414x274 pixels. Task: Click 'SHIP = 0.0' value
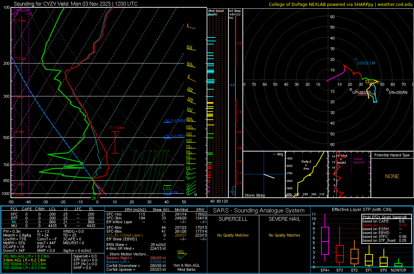tap(82, 268)
